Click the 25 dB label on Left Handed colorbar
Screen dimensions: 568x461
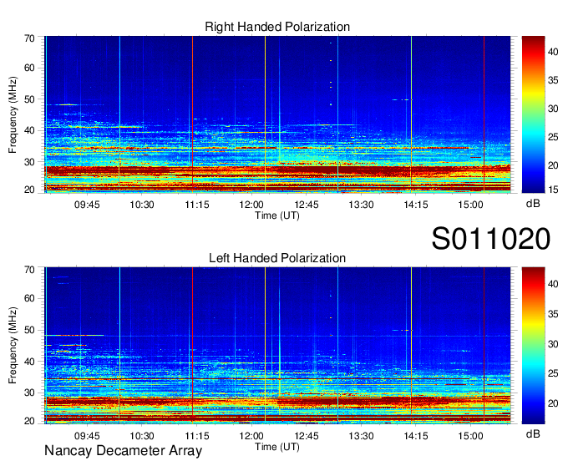(x=553, y=373)
